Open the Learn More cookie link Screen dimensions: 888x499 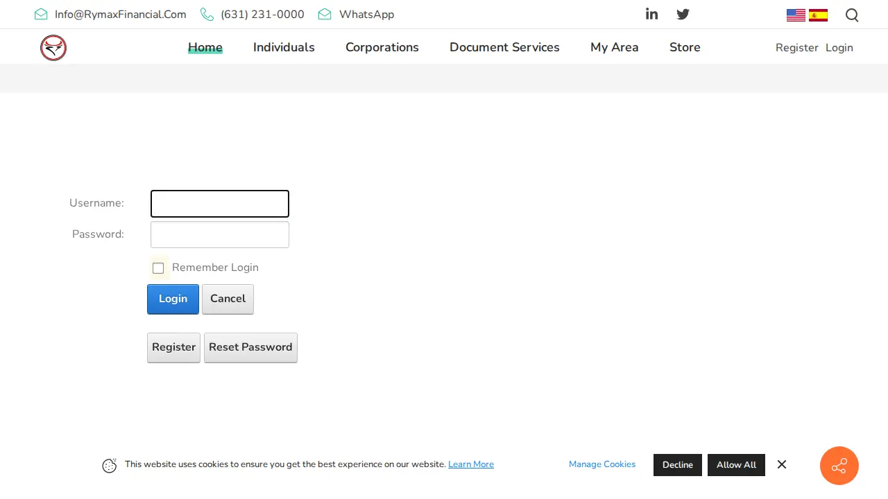(471, 464)
